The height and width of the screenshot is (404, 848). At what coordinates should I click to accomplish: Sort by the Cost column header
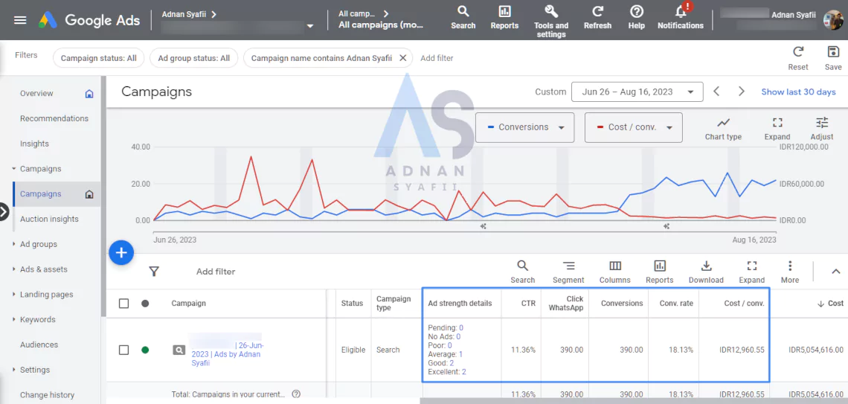click(x=830, y=304)
